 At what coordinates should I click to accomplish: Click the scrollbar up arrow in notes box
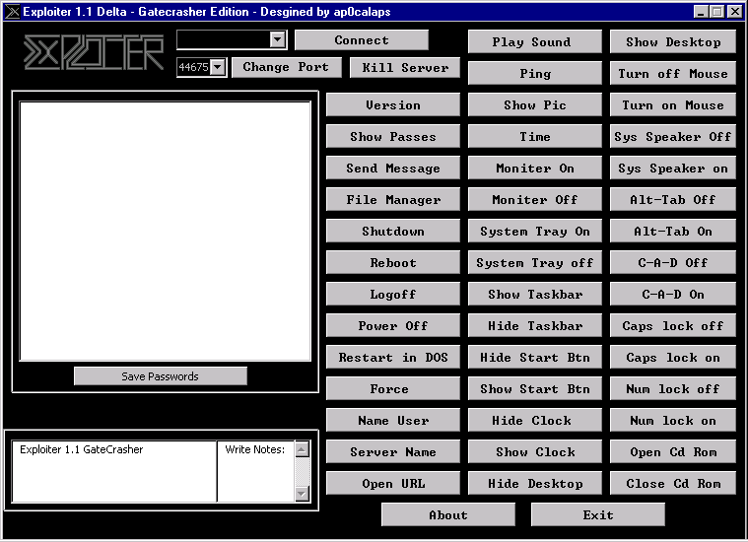tap(302, 449)
